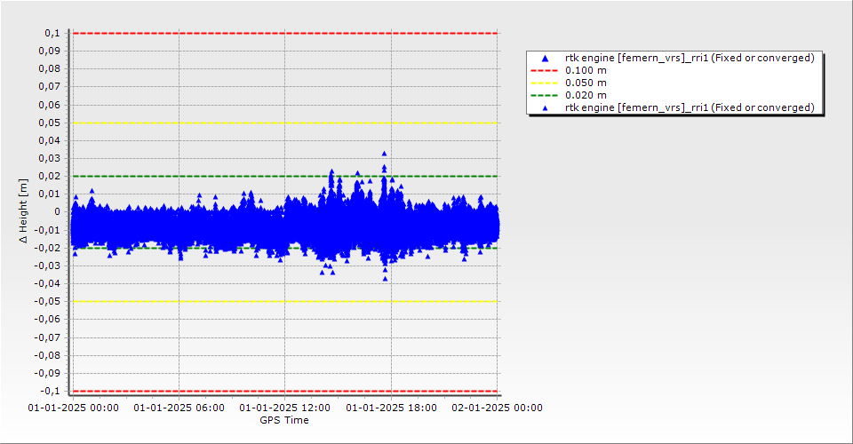
Task: Click the y-axis tick label -0,05
Action: pyautogui.click(x=47, y=301)
